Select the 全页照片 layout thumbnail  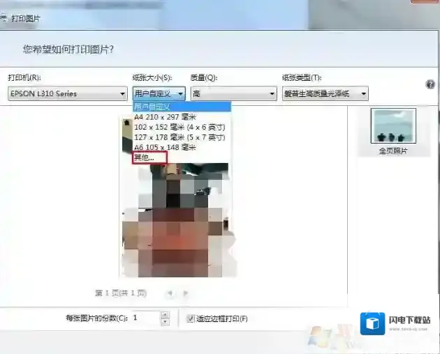point(393,126)
